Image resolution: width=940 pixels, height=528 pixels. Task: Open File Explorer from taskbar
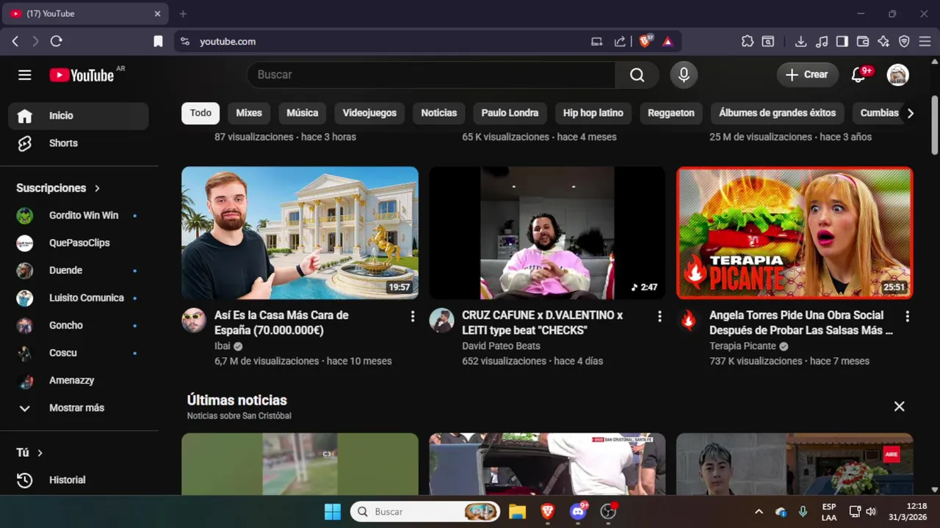point(517,512)
